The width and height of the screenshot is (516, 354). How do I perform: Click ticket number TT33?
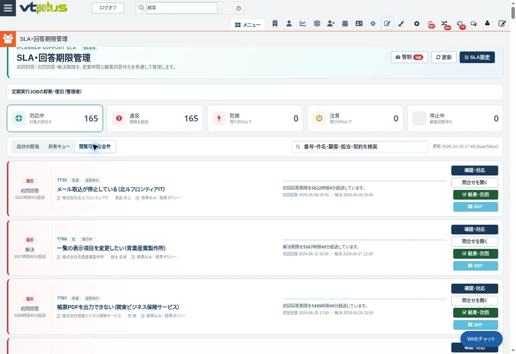62,180
